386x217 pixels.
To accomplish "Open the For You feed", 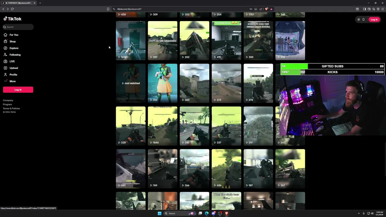I will pyautogui.click(x=11, y=35).
